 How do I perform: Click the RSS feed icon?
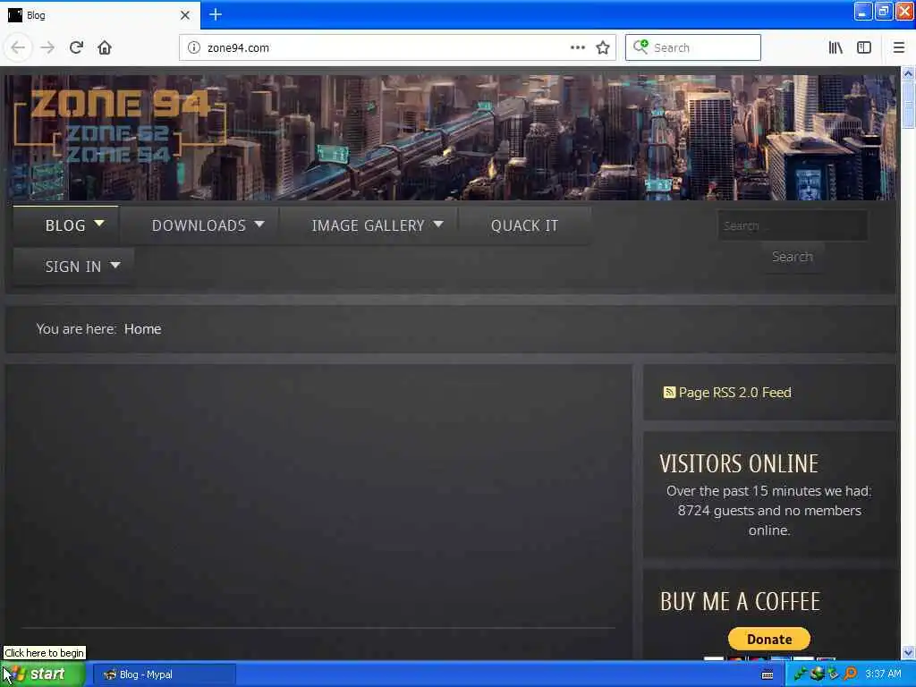click(669, 392)
